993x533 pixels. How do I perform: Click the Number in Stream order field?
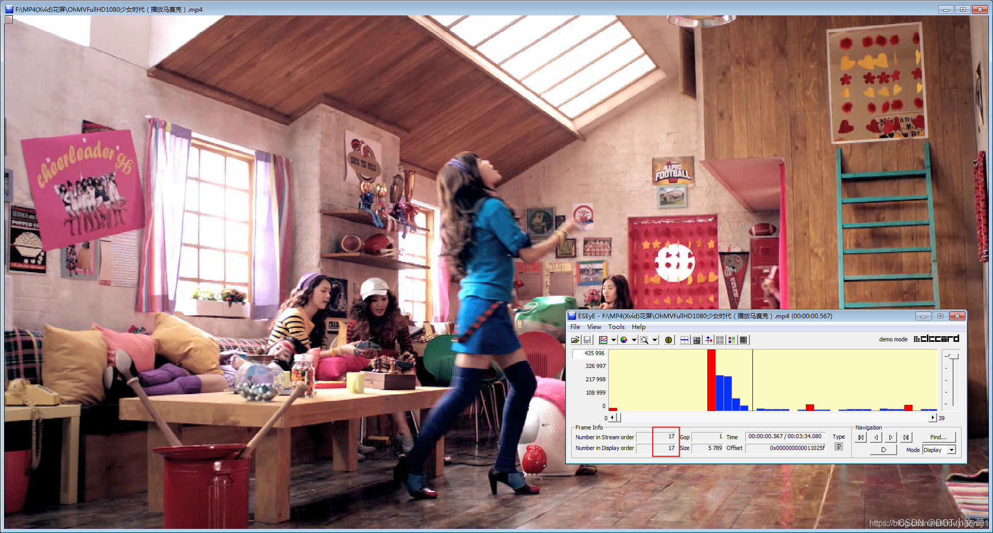[x=656, y=437]
